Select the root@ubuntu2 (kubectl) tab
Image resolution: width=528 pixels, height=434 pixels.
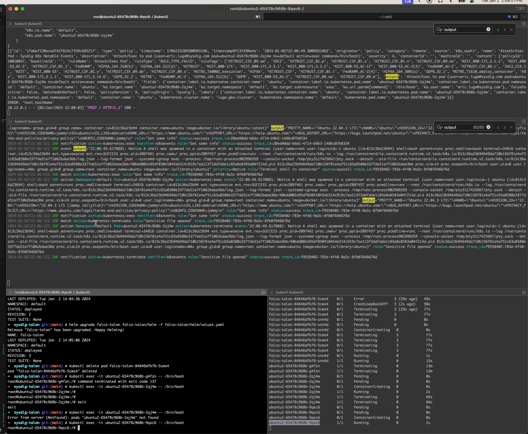click(x=130, y=17)
